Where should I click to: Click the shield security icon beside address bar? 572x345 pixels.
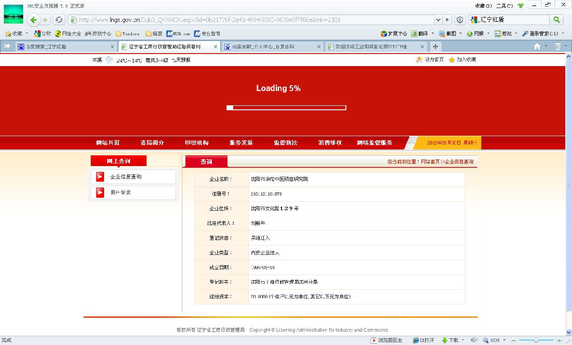coord(460,20)
